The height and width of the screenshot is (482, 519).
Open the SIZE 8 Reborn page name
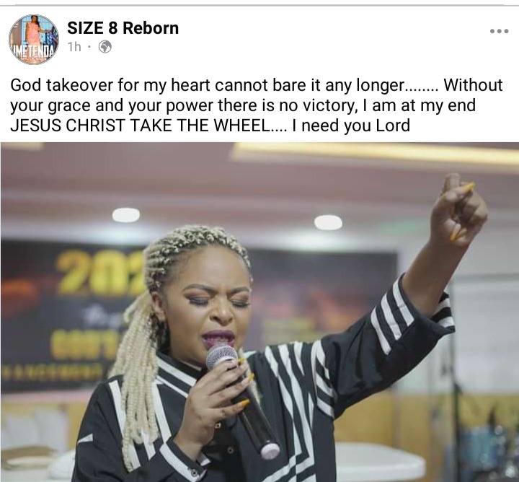point(123,28)
